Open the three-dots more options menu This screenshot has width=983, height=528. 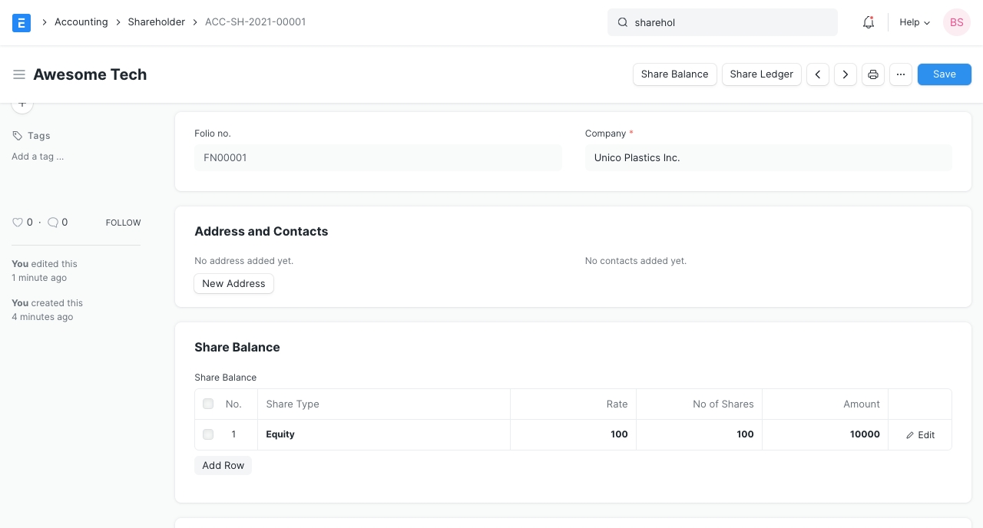point(901,74)
